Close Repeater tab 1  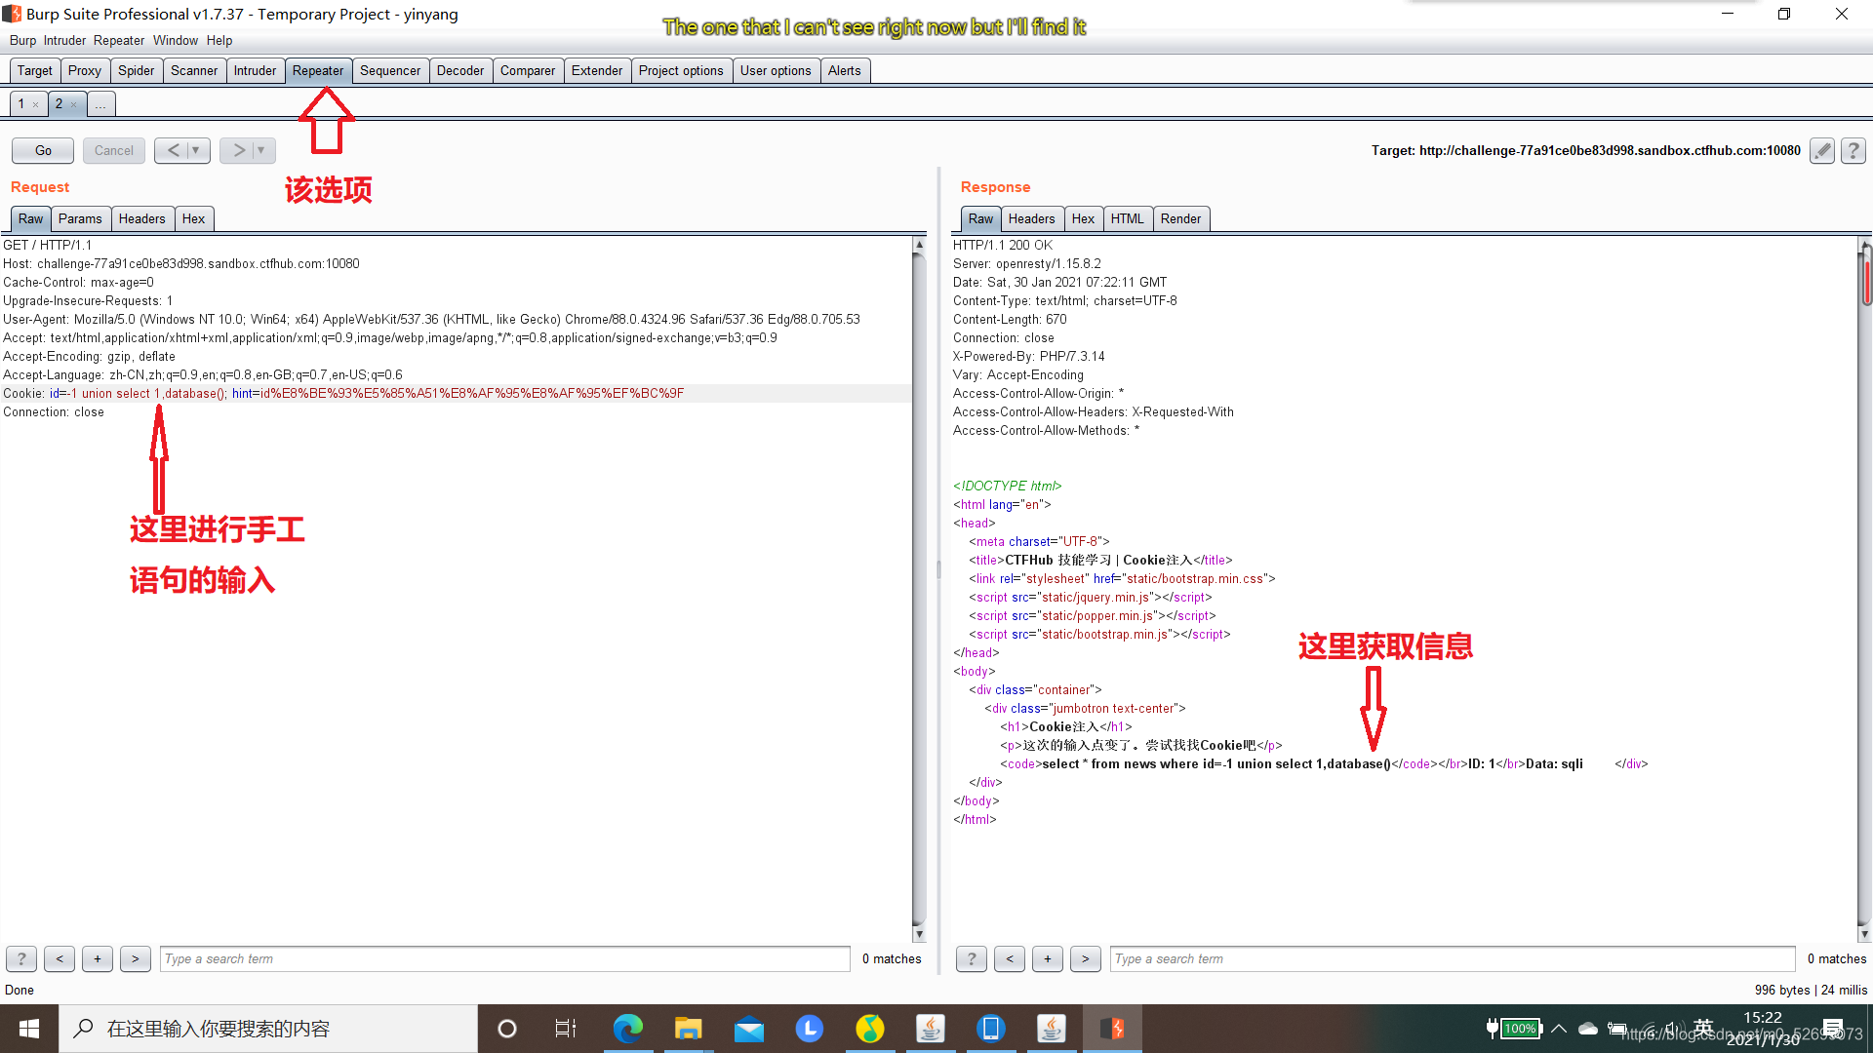36,104
